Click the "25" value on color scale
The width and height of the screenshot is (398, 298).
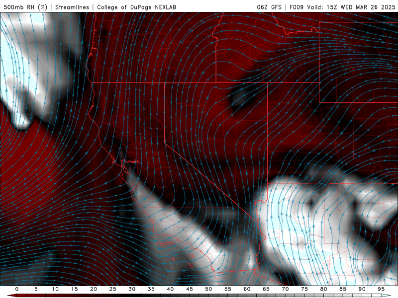click(x=113, y=289)
